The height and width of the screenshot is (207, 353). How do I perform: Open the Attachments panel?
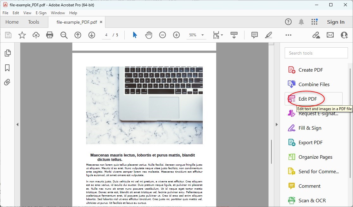click(x=7, y=82)
